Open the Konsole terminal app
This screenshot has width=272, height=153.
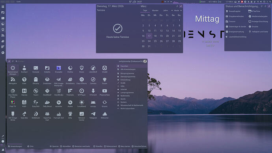click(36, 69)
